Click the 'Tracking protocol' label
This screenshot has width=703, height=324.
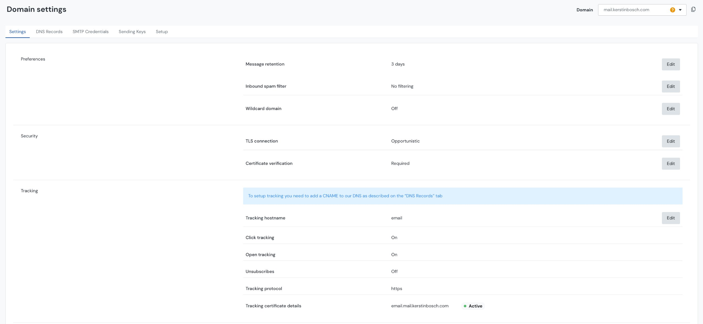coord(264,289)
